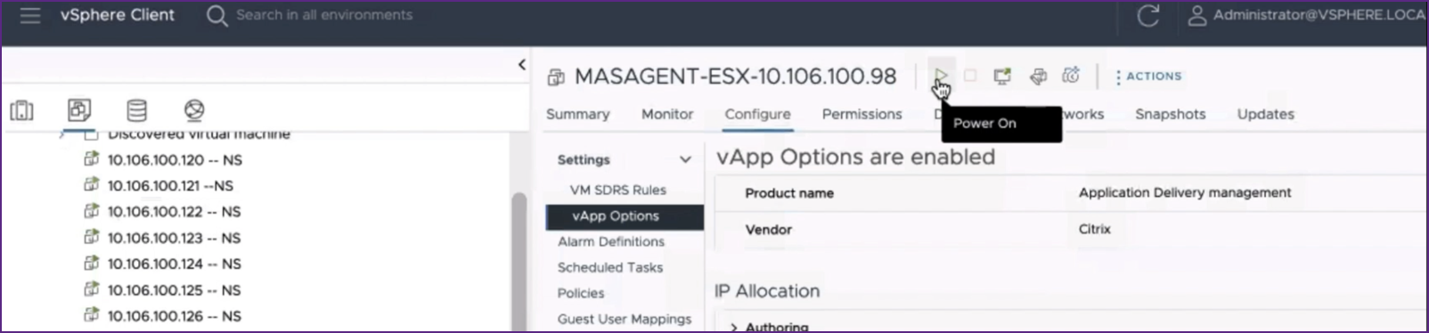Power On the virtual machine

941,76
